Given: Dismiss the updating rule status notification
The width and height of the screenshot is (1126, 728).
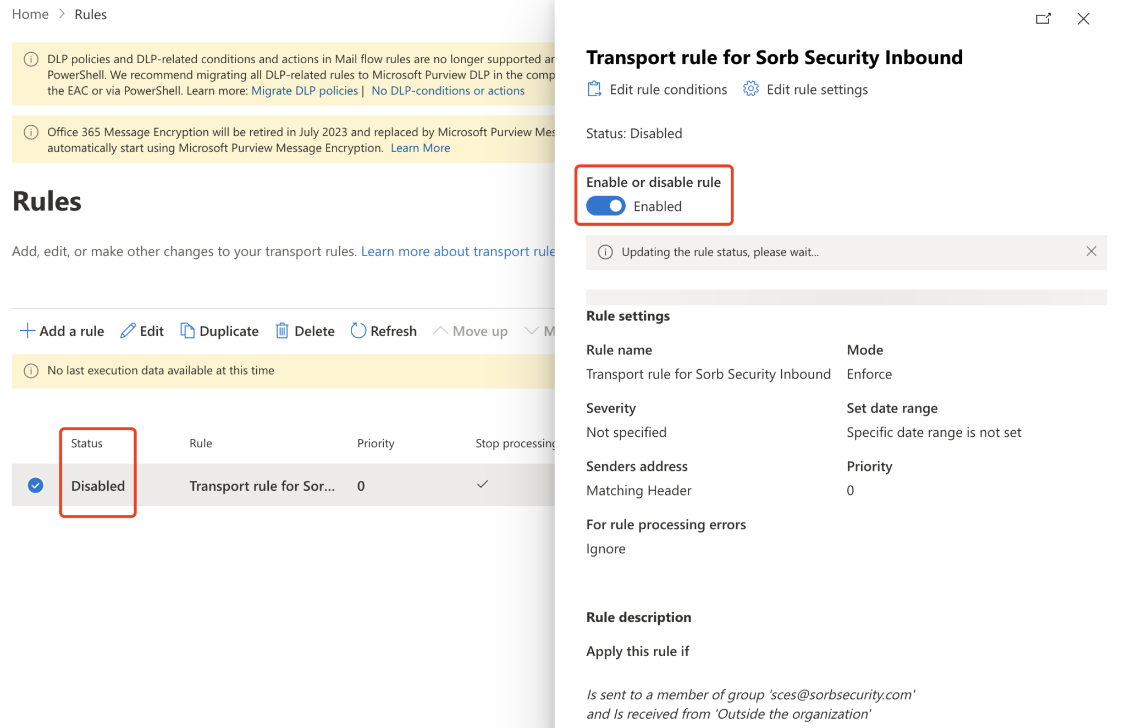Looking at the screenshot, I should [x=1091, y=252].
